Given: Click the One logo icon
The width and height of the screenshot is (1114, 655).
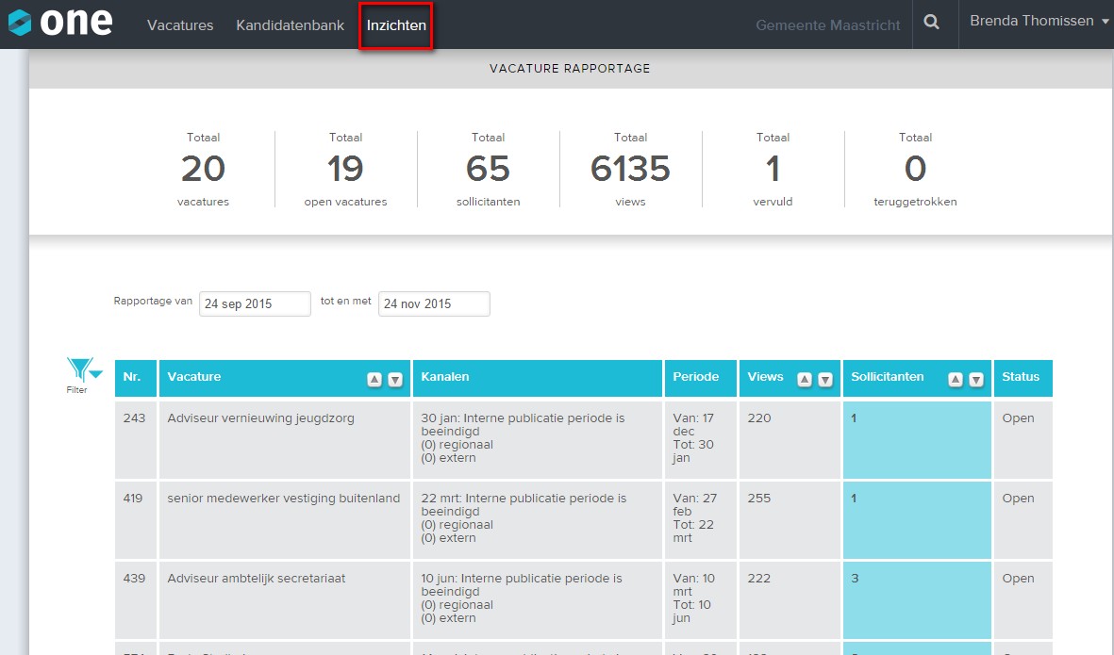Looking at the screenshot, I should pos(20,24).
